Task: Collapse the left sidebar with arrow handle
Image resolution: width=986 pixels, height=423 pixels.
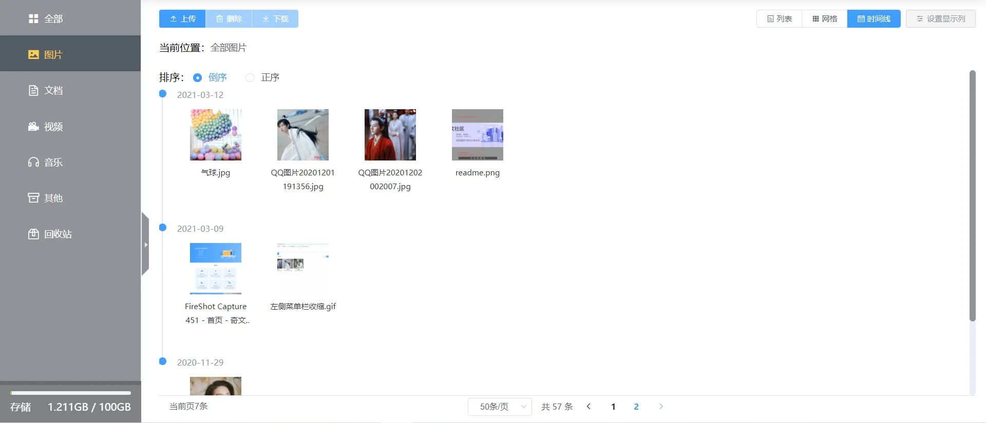Action: click(145, 244)
